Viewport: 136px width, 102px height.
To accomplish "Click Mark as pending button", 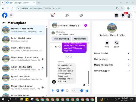I will click(x=61, y=39).
